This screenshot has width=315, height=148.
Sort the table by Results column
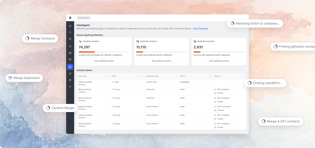(x=244, y=76)
